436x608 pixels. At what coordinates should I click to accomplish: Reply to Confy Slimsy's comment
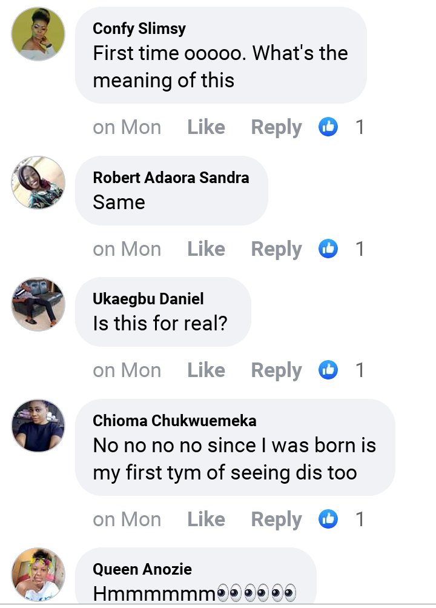(276, 127)
